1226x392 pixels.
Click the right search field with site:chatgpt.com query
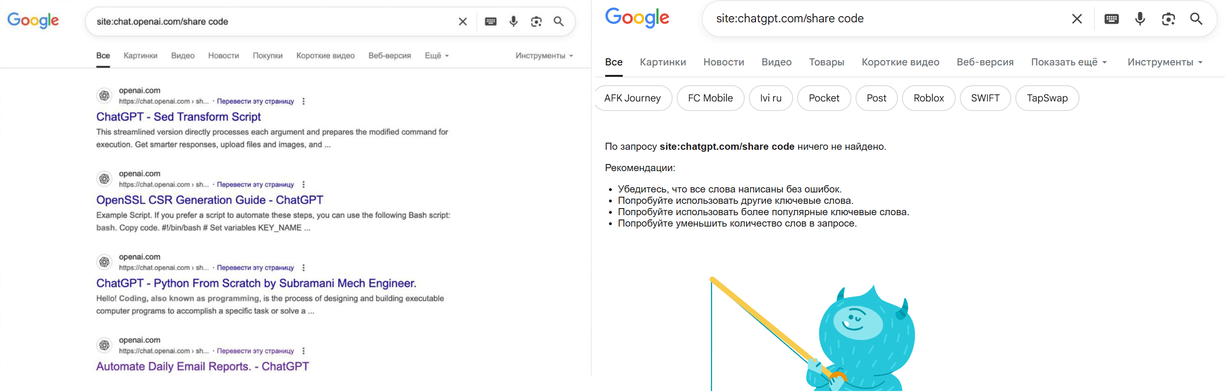(x=880, y=19)
